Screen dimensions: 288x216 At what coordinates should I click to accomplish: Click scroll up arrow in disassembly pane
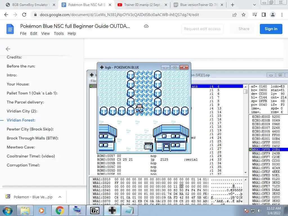(x=246, y=87)
